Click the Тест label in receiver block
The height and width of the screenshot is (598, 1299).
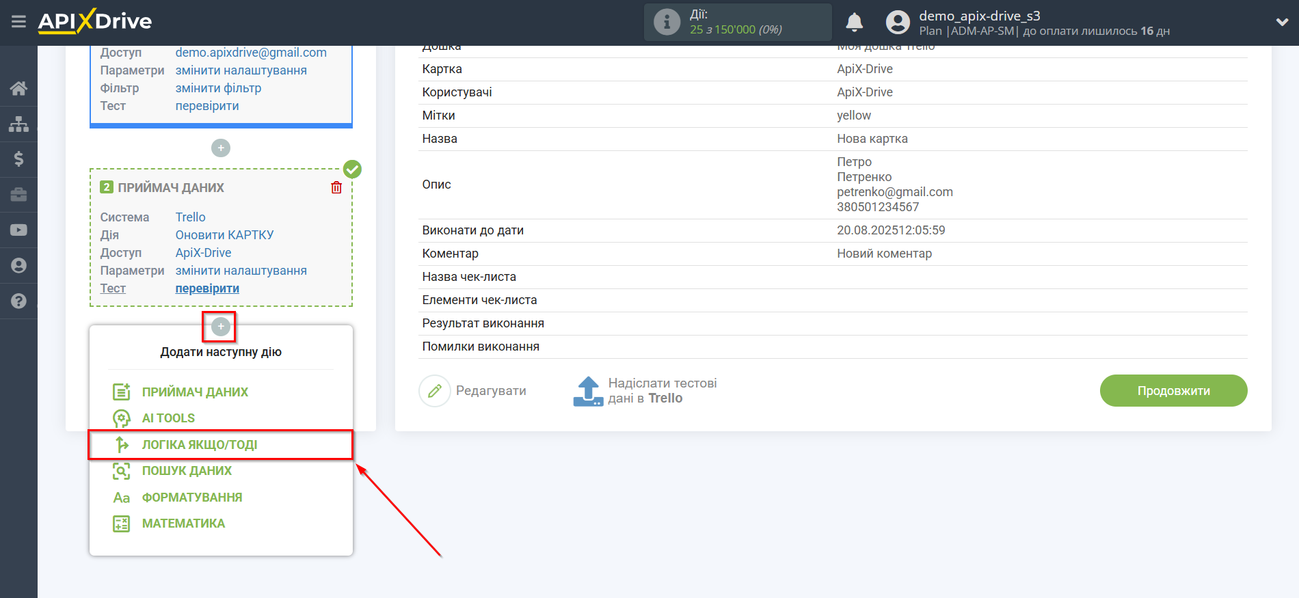pos(113,288)
